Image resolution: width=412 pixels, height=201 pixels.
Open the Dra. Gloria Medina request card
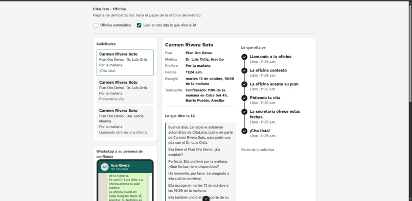pyautogui.click(x=125, y=121)
